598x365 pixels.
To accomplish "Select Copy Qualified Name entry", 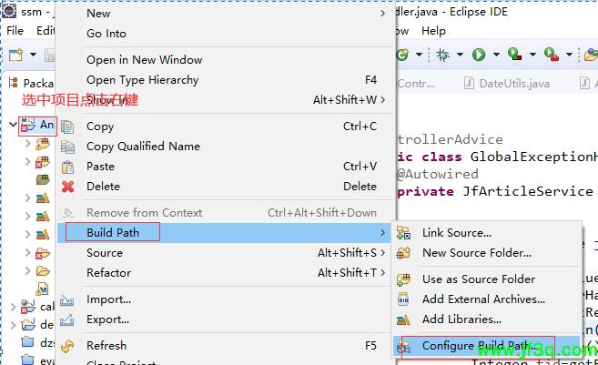I will point(143,147).
